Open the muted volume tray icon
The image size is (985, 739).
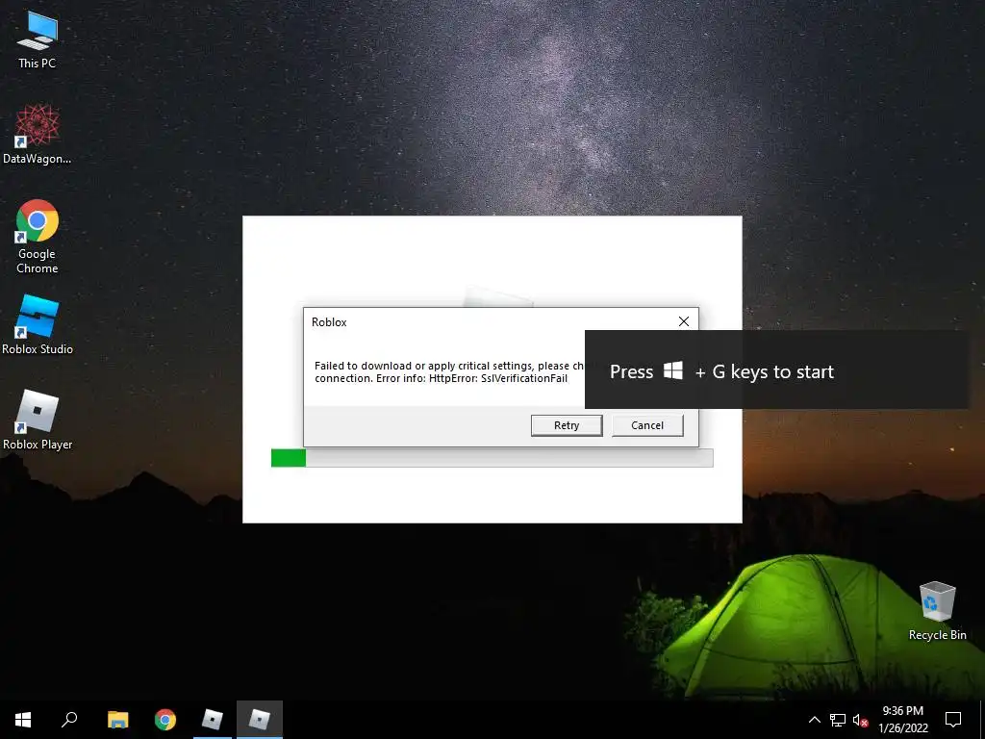[860, 720]
